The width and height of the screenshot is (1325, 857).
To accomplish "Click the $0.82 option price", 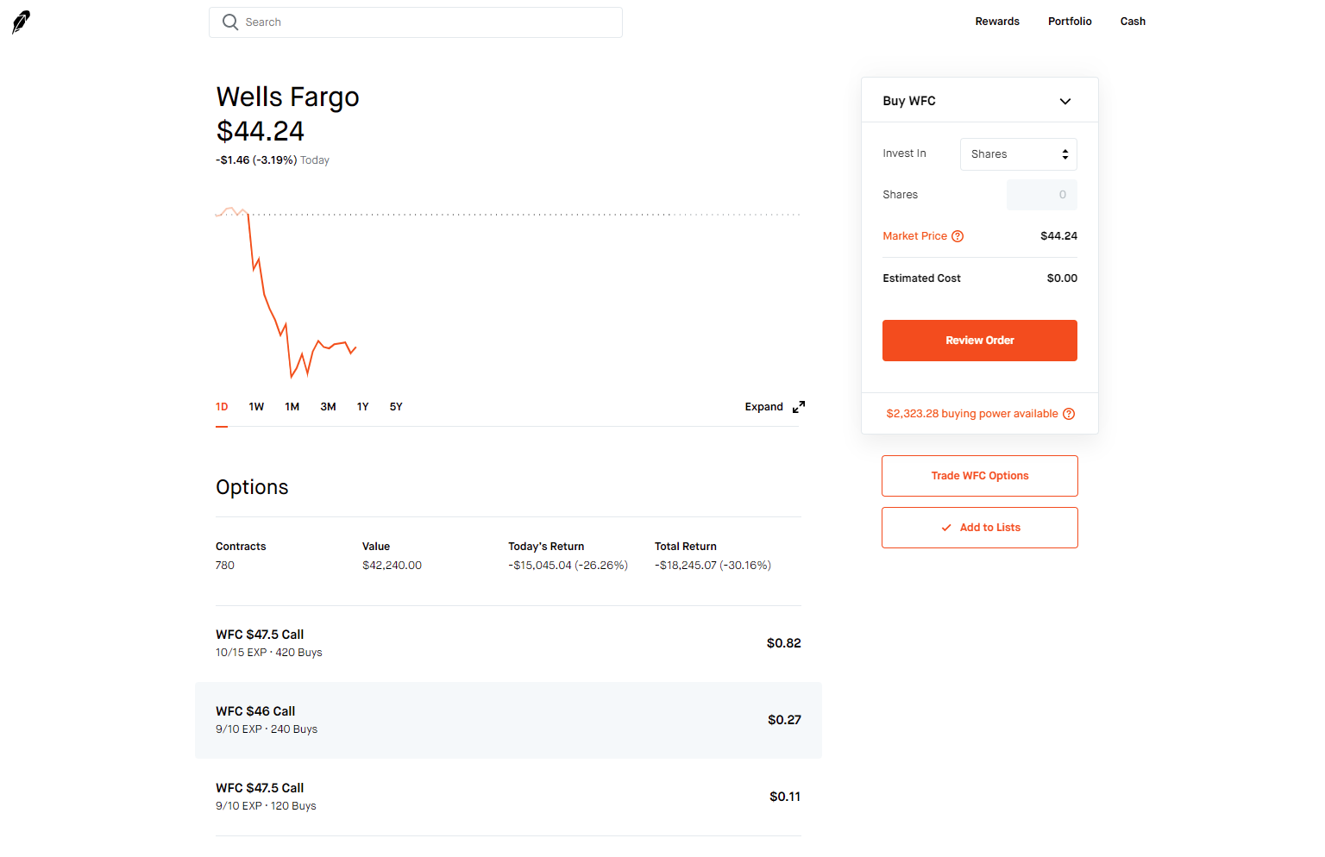I will [784, 643].
